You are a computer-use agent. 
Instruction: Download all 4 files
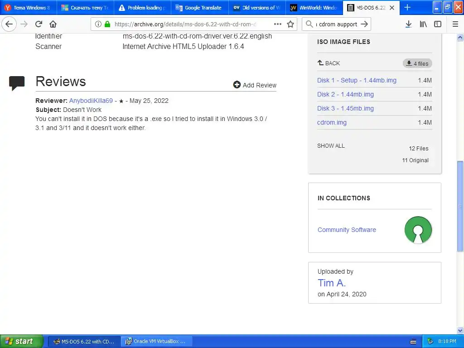coord(417,63)
